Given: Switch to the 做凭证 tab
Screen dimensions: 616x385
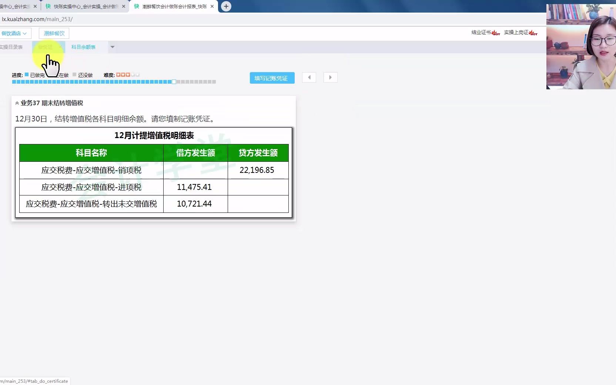Looking at the screenshot, I should tap(46, 47).
